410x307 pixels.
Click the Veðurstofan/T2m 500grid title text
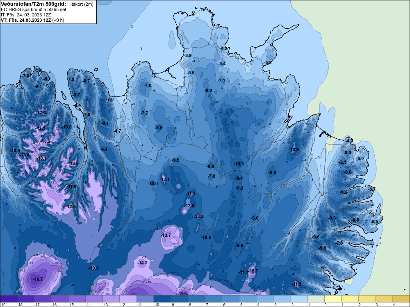[33, 4]
